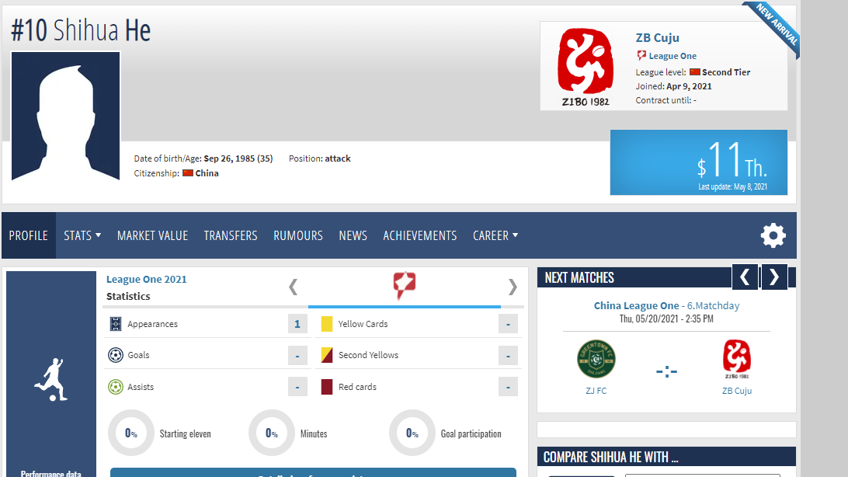This screenshot has height=477, width=848.
Task: Select the League One competition logo icon
Action: pyautogui.click(x=404, y=286)
